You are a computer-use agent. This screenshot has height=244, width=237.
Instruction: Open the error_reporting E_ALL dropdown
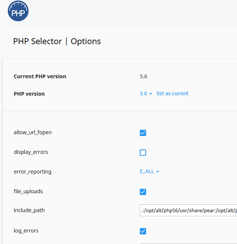[149, 171]
